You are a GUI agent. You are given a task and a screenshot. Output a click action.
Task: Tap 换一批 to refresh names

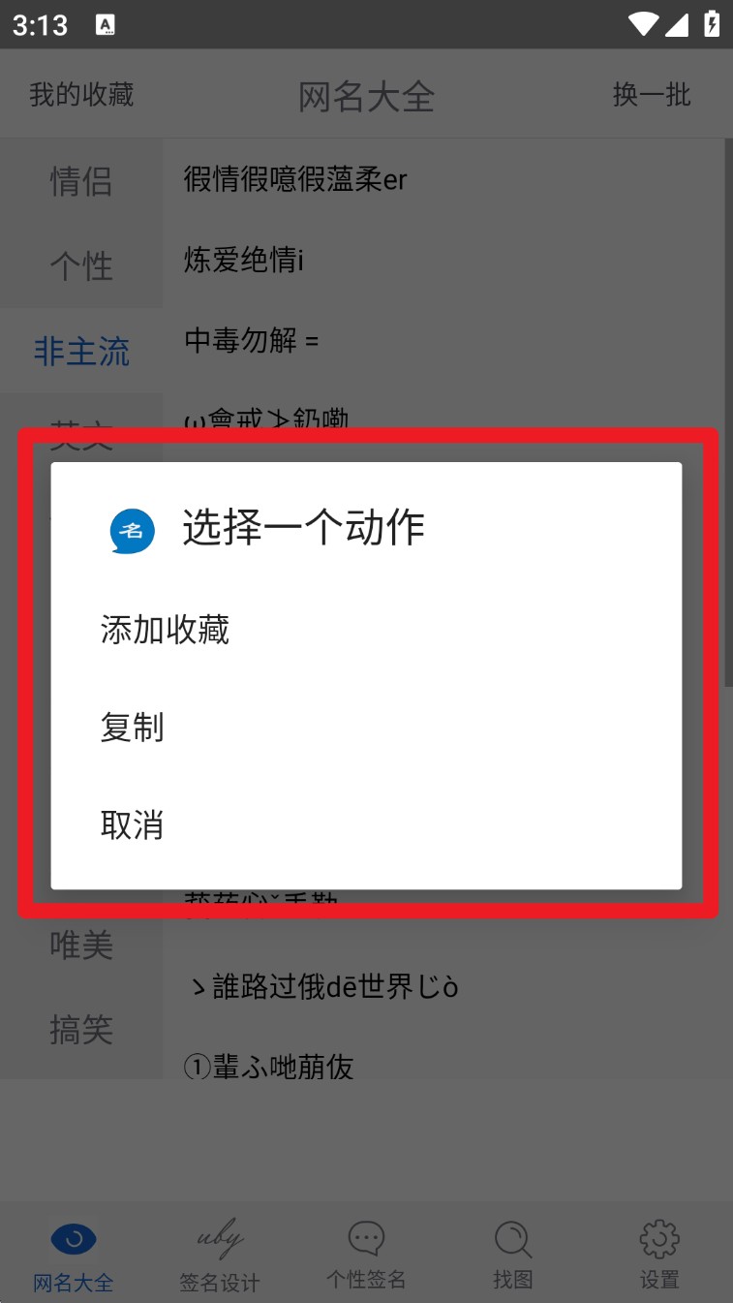point(652,95)
